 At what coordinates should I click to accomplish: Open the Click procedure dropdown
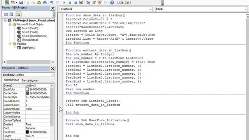(x=245, y=9)
